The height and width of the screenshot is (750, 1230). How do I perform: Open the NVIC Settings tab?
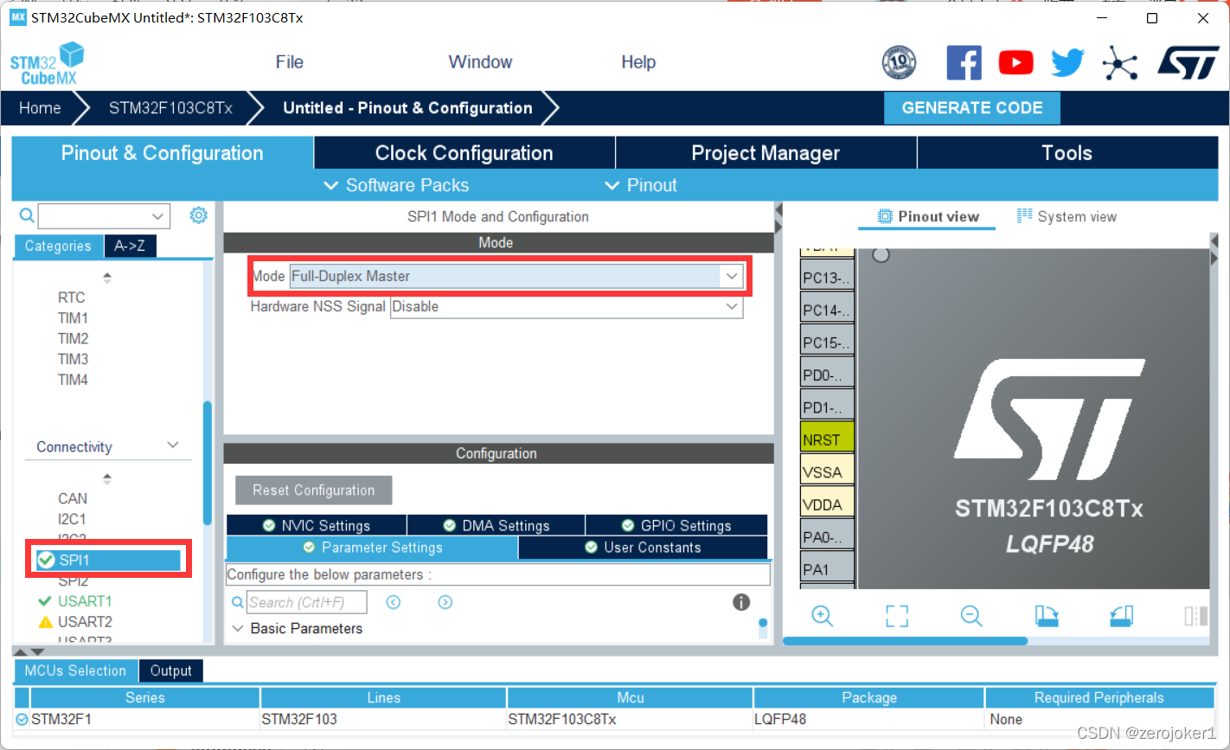click(x=317, y=525)
